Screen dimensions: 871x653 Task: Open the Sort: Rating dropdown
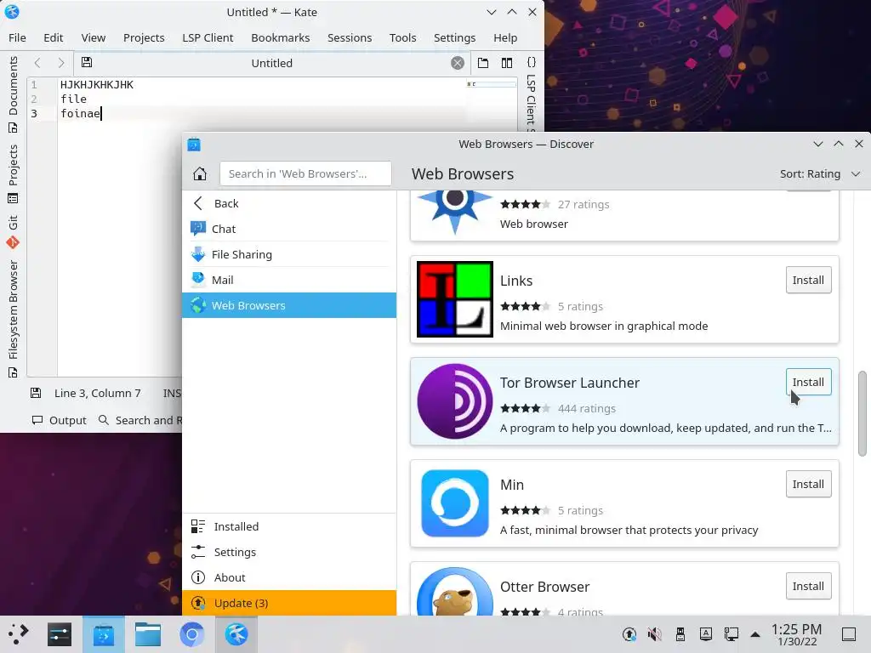pyautogui.click(x=820, y=173)
